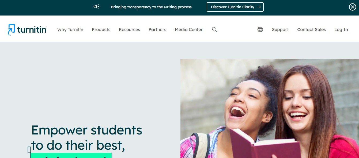Click the Turnitin logo
This screenshot has width=359, height=158.
click(27, 30)
